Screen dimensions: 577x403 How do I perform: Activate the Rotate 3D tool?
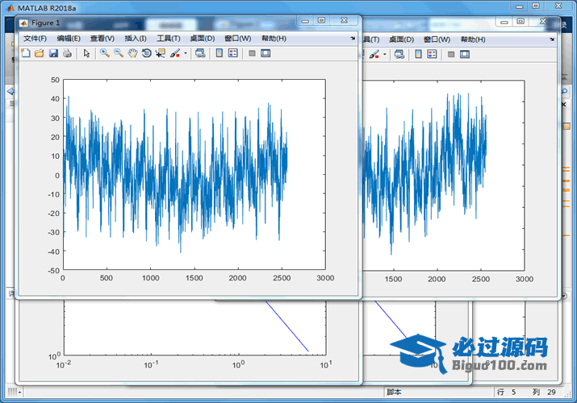tap(146, 53)
